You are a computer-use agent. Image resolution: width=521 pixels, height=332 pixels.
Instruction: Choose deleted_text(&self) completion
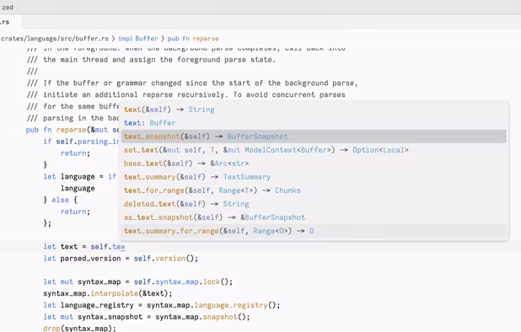[314, 204]
